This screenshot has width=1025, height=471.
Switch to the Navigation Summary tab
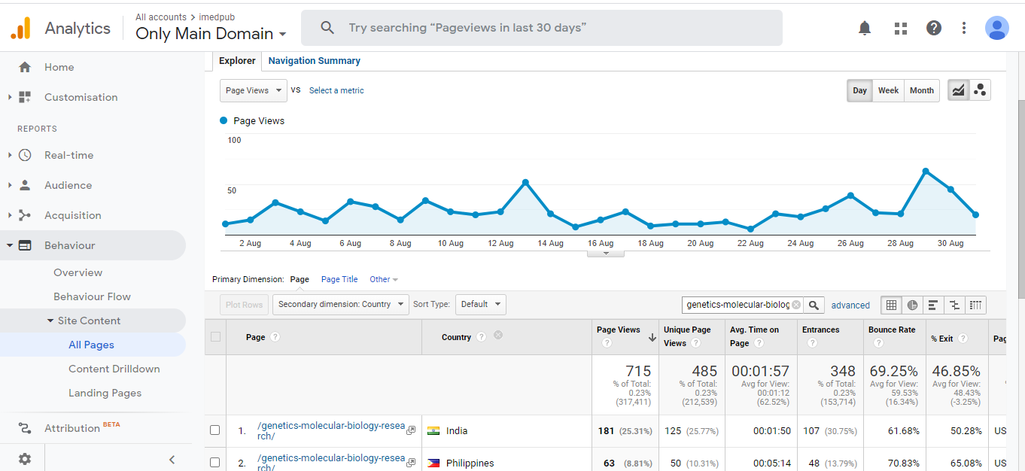(x=314, y=61)
